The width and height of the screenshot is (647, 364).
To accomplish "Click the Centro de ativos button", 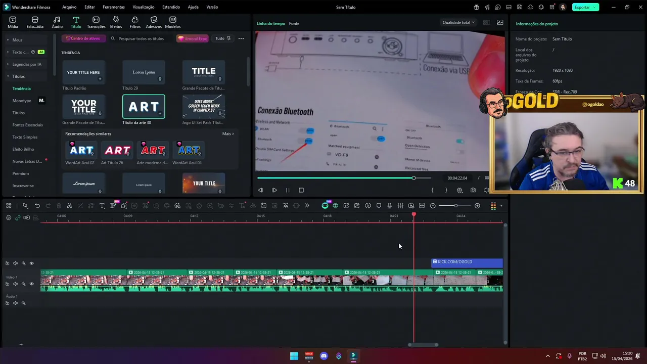I will tap(83, 38).
